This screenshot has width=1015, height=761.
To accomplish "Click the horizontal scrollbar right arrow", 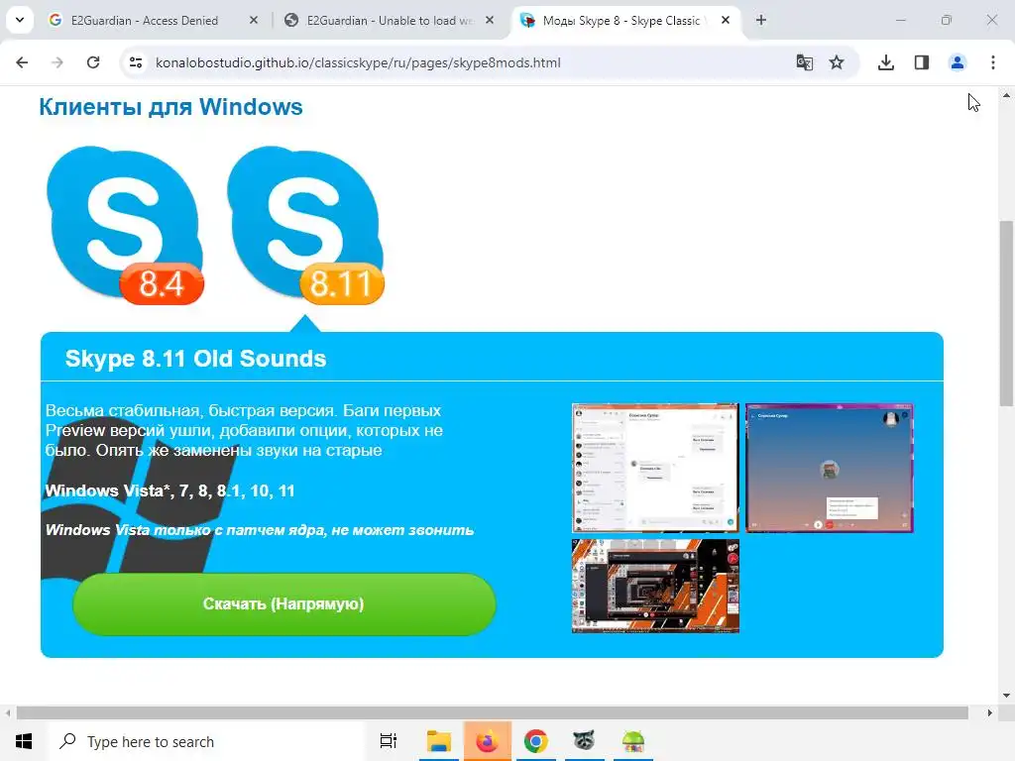I will coord(989,712).
